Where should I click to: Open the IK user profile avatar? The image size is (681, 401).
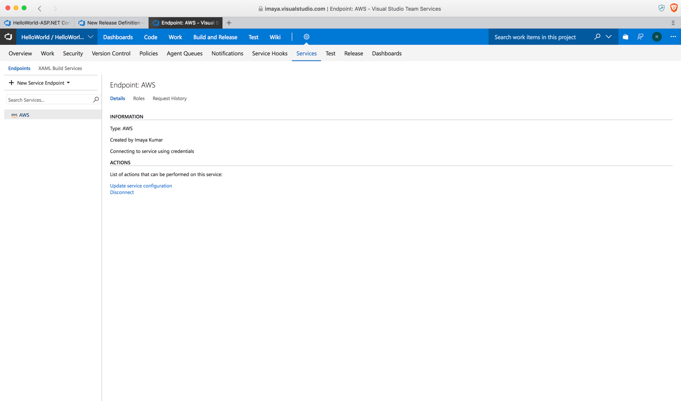click(x=656, y=37)
